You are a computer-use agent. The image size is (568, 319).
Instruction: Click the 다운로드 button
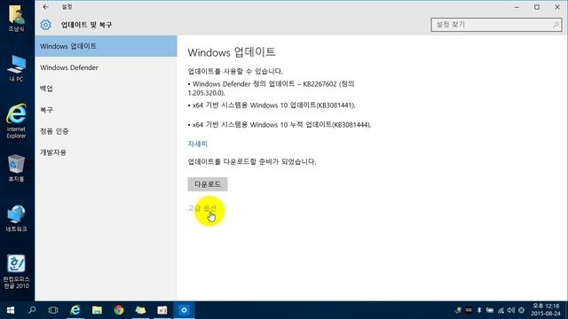tap(208, 184)
